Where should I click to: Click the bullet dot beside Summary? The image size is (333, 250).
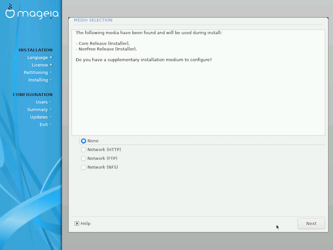[x=51, y=110]
